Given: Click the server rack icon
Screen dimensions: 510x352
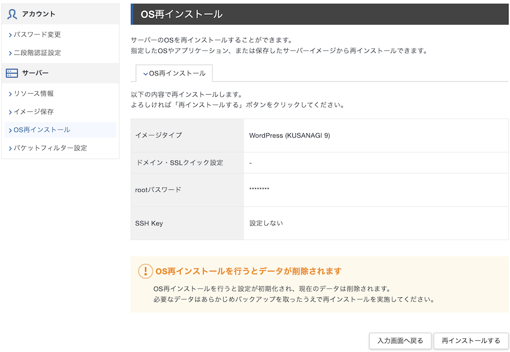Looking at the screenshot, I should (x=12, y=73).
